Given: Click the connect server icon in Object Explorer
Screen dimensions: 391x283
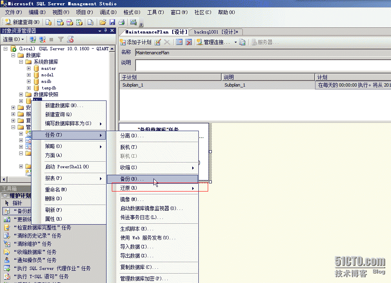Looking at the screenshot, I should 33,40.
